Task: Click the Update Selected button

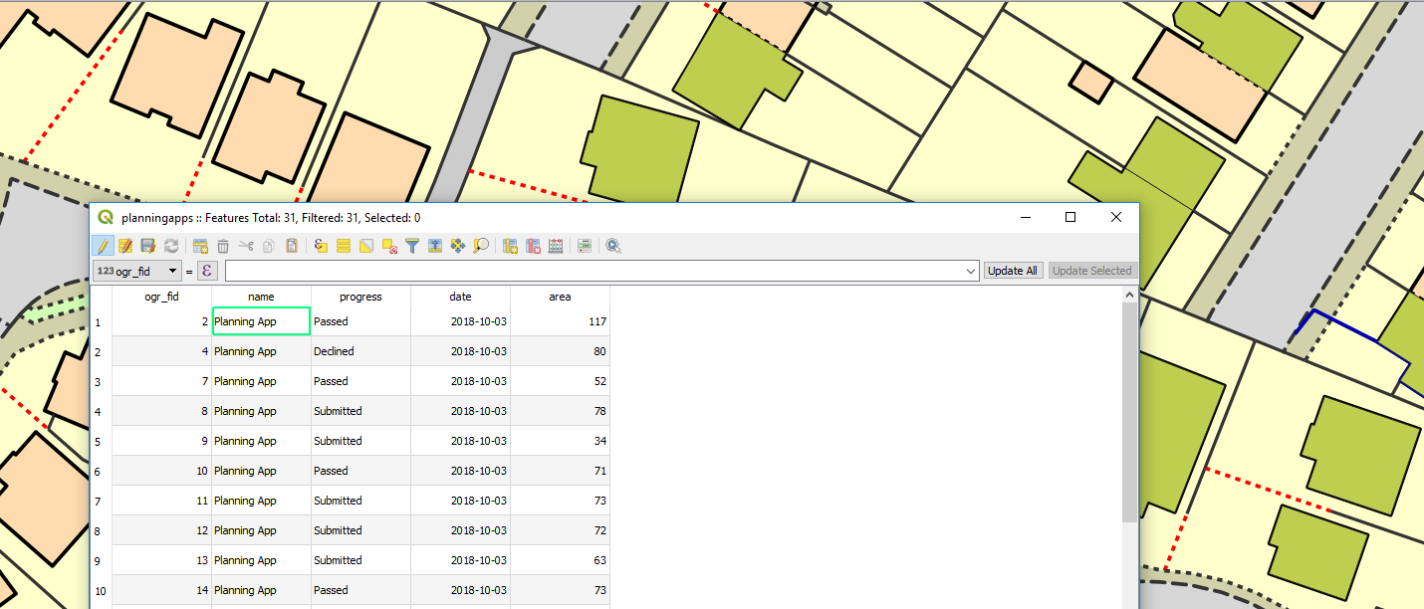Action: click(x=1091, y=270)
